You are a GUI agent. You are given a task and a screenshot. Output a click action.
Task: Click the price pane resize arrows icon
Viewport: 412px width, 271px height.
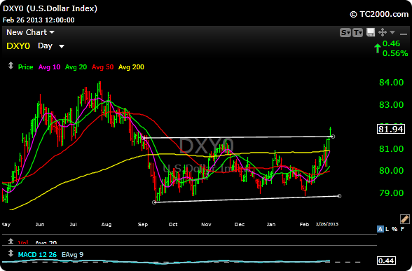point(11,65)
